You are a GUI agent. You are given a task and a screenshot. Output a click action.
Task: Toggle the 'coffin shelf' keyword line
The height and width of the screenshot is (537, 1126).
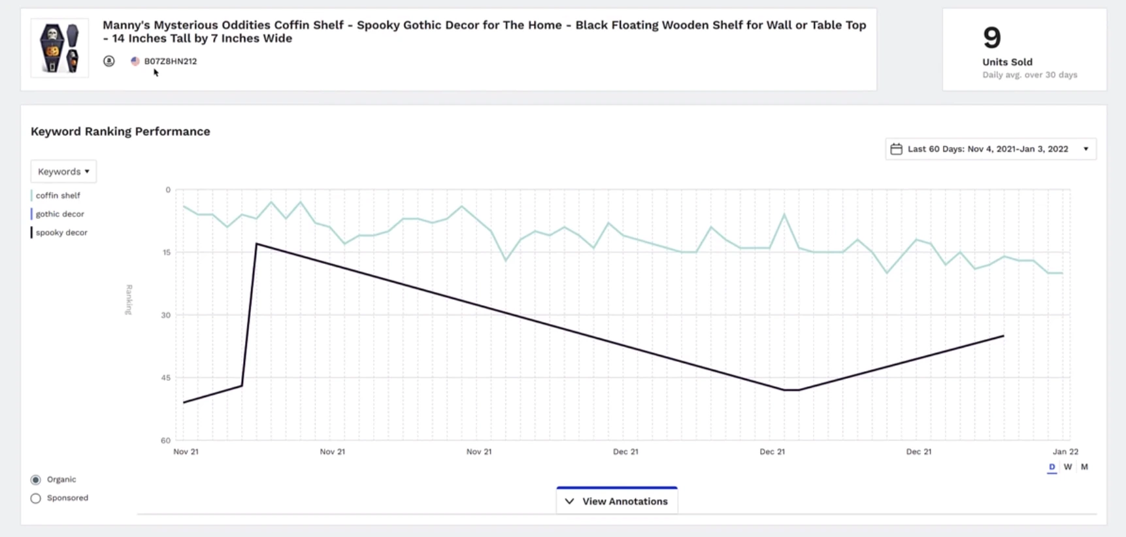click(58, 195)
